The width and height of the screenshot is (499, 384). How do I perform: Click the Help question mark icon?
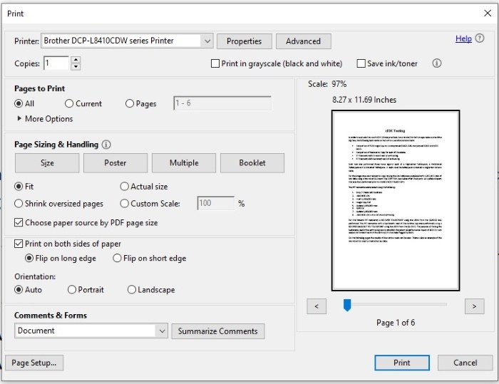(480, 38)
